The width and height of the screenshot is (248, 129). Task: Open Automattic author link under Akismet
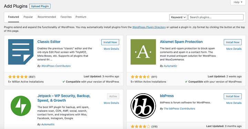170,66
